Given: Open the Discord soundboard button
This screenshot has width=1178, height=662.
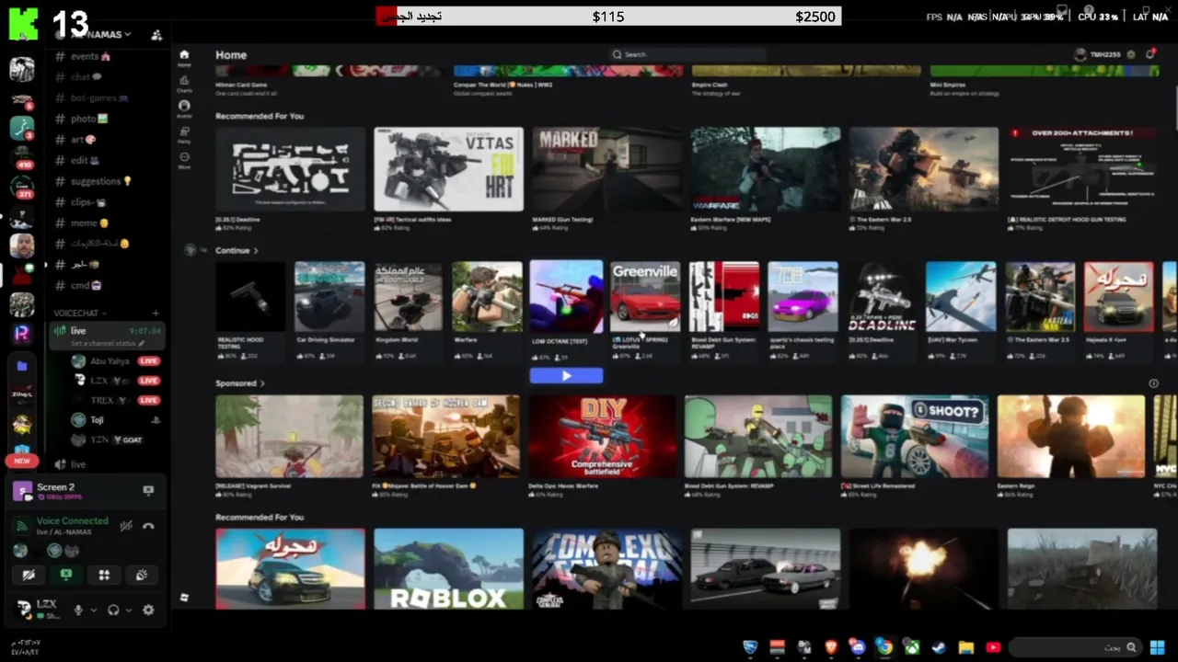Looking at the screenshot, I should (x=142, y=575).
